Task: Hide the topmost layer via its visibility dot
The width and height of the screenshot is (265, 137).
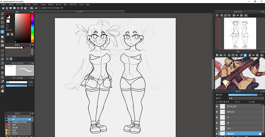Action: [217, 107]
